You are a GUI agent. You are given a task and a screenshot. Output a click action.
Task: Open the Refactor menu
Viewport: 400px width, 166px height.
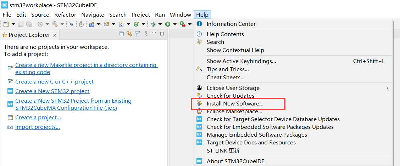click(65, 15)
